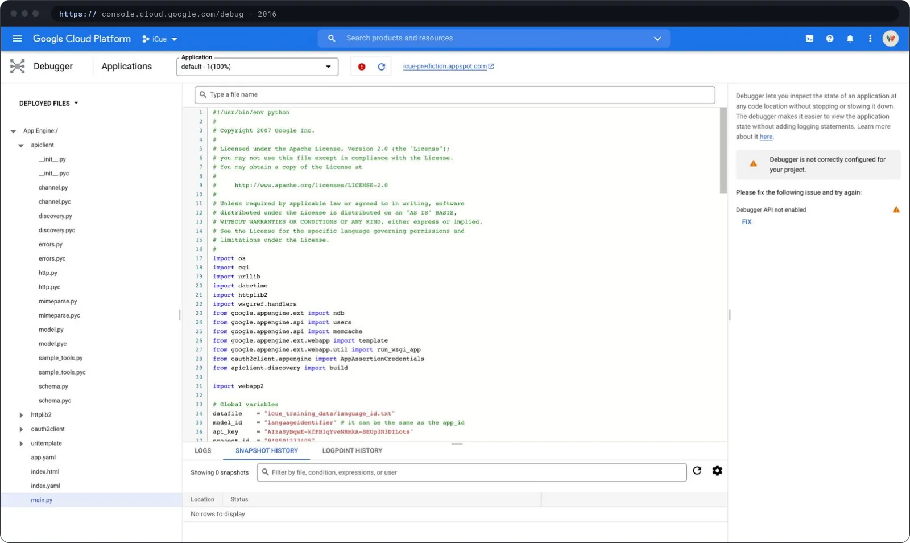Open the DEPLOYED FILES dropdown
Viewport: 910px width, 543px height.
[x=49, y=104]
